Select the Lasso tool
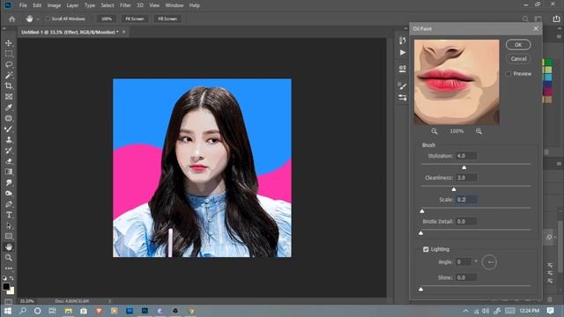 (9, 64)
